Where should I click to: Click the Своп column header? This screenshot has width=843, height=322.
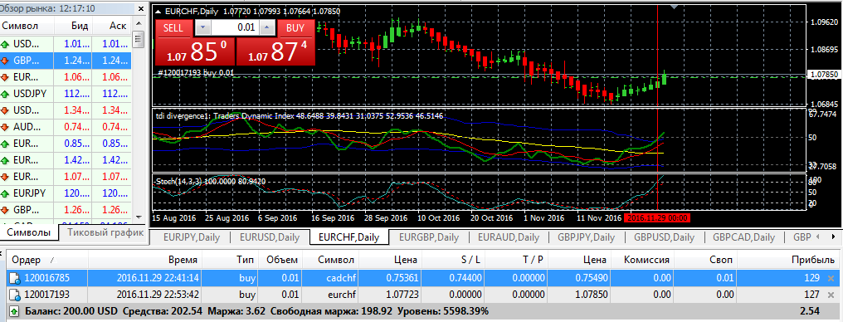(x=704, y=261)
